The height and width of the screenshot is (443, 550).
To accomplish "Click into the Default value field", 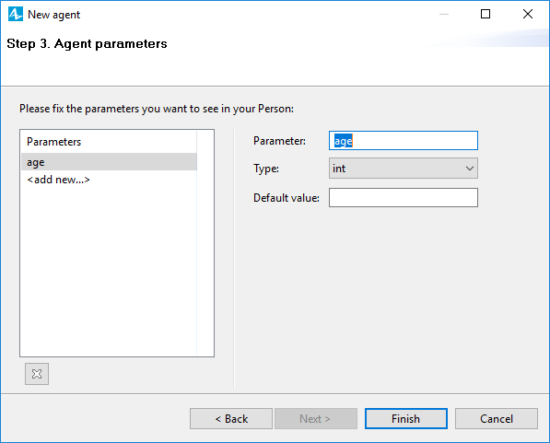I will click(x=404, y=197).
